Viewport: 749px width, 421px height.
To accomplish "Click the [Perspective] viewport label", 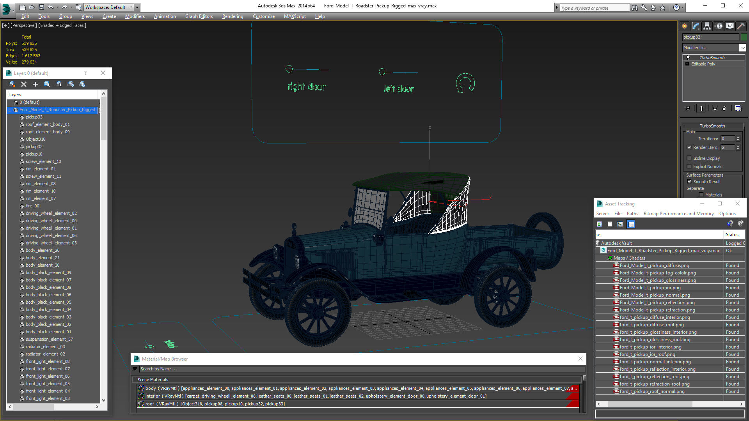I will tap(24, 25).
